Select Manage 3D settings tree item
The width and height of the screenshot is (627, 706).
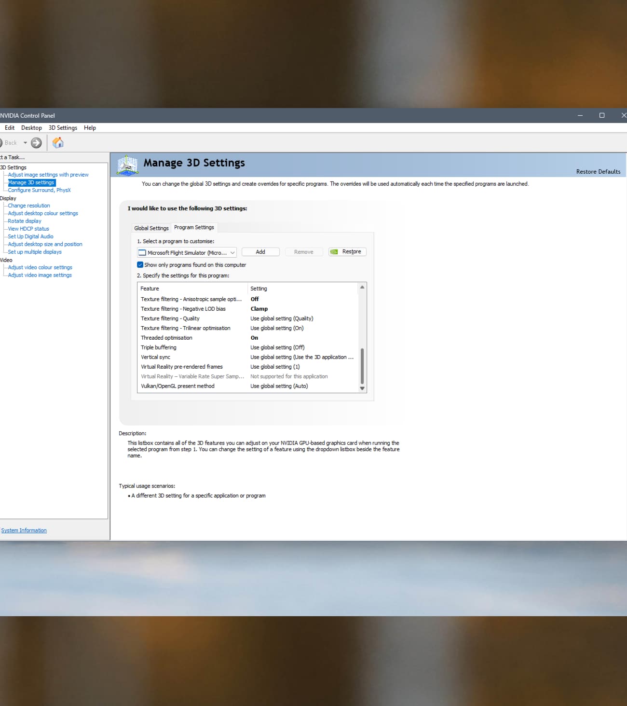31,182
